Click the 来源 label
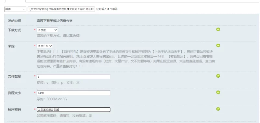This screenshot has height=123, width=260. (11, 46)
